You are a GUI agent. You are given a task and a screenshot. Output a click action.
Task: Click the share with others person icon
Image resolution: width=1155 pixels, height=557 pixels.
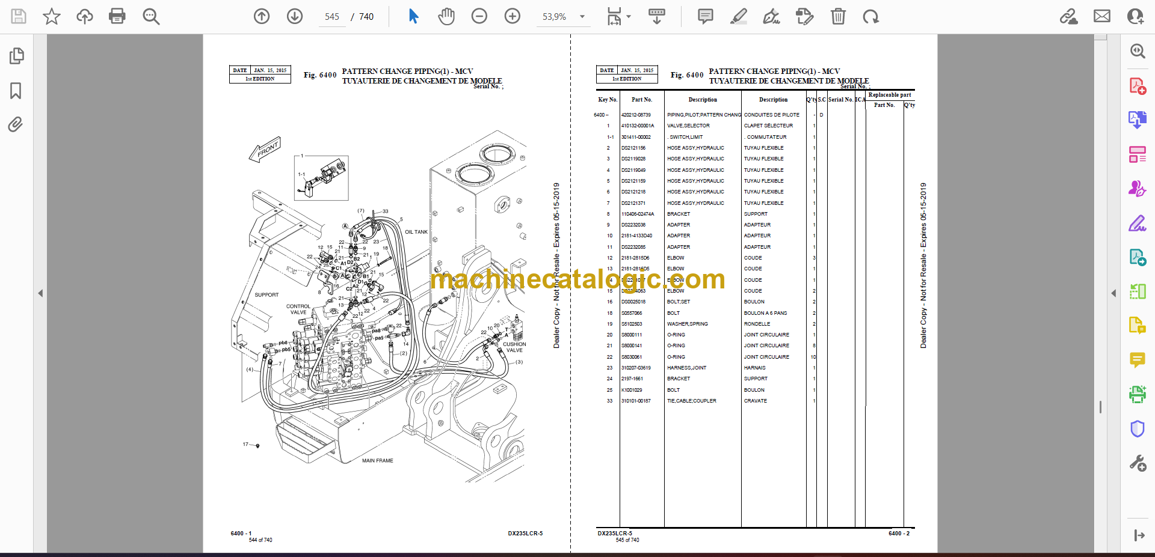coord(1135,16)
